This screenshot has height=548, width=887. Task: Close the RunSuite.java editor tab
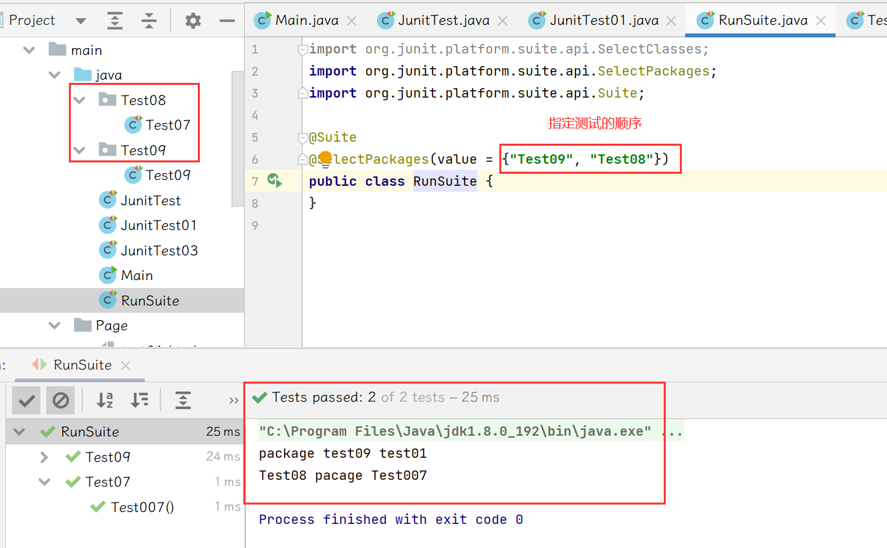point(821,21)
